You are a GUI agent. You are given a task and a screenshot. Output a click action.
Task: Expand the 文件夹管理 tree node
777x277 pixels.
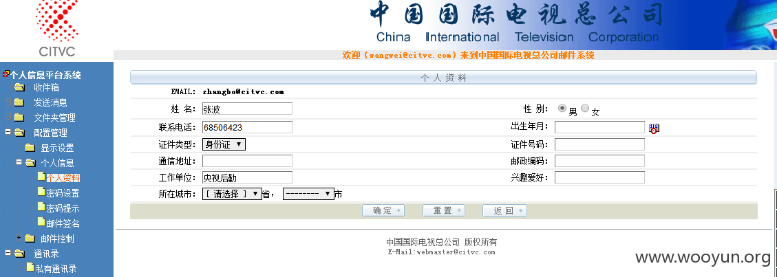click(8, 118)
